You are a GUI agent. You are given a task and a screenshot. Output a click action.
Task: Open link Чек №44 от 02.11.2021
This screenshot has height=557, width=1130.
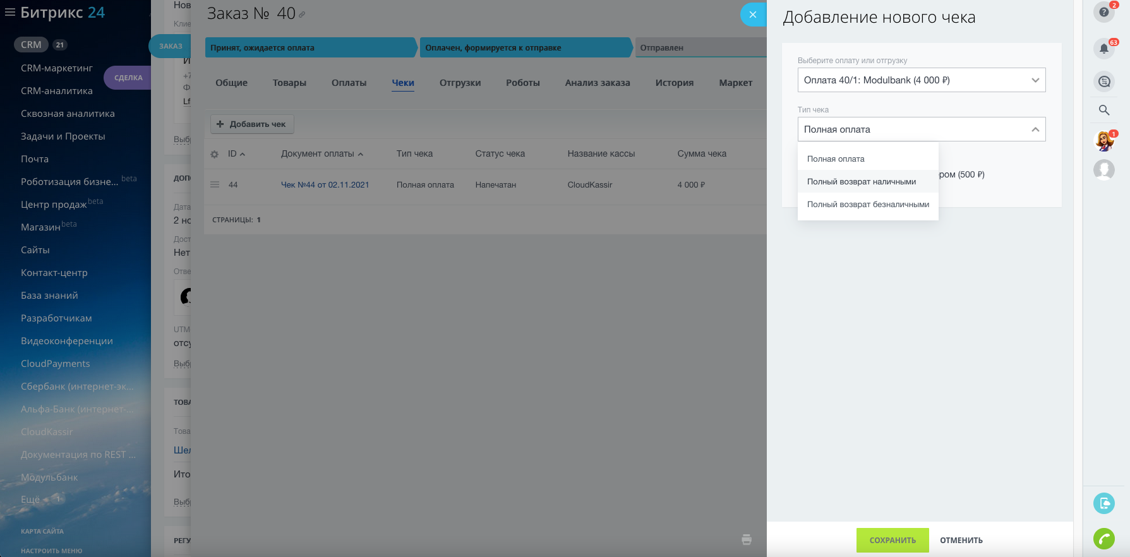tap(325, 185)
